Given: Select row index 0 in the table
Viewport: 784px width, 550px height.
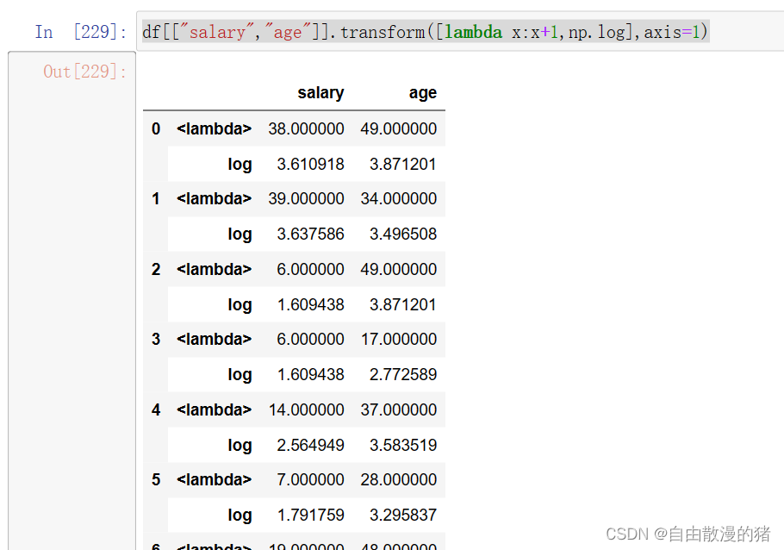Looking at the screenshot, I should (x=155, y=128).
